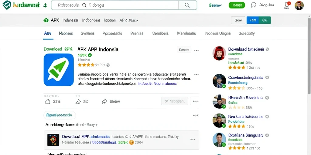Click badge icon beside Hivakalie Shagotae
This screenshot has height=155, width=311.
coord(267,98)
